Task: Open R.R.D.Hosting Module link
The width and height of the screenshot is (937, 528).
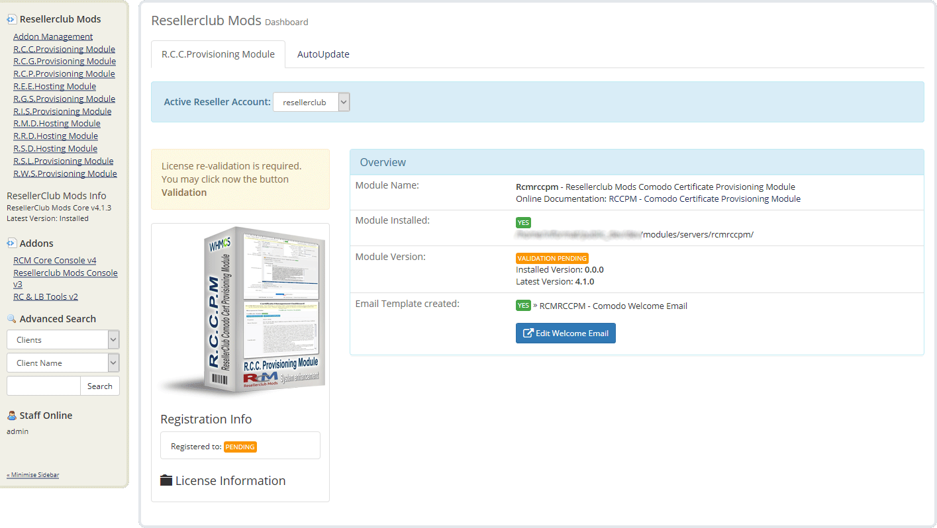Action: point(56,136)
